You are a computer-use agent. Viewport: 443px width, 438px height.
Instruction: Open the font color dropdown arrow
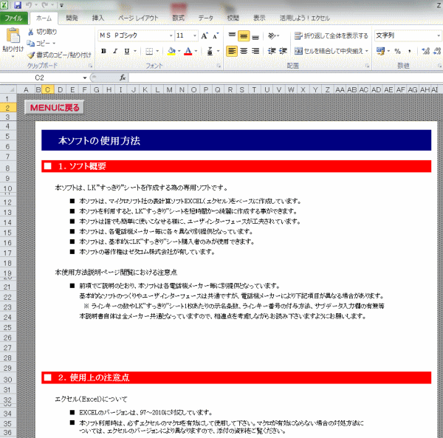[x=196, y=51]
